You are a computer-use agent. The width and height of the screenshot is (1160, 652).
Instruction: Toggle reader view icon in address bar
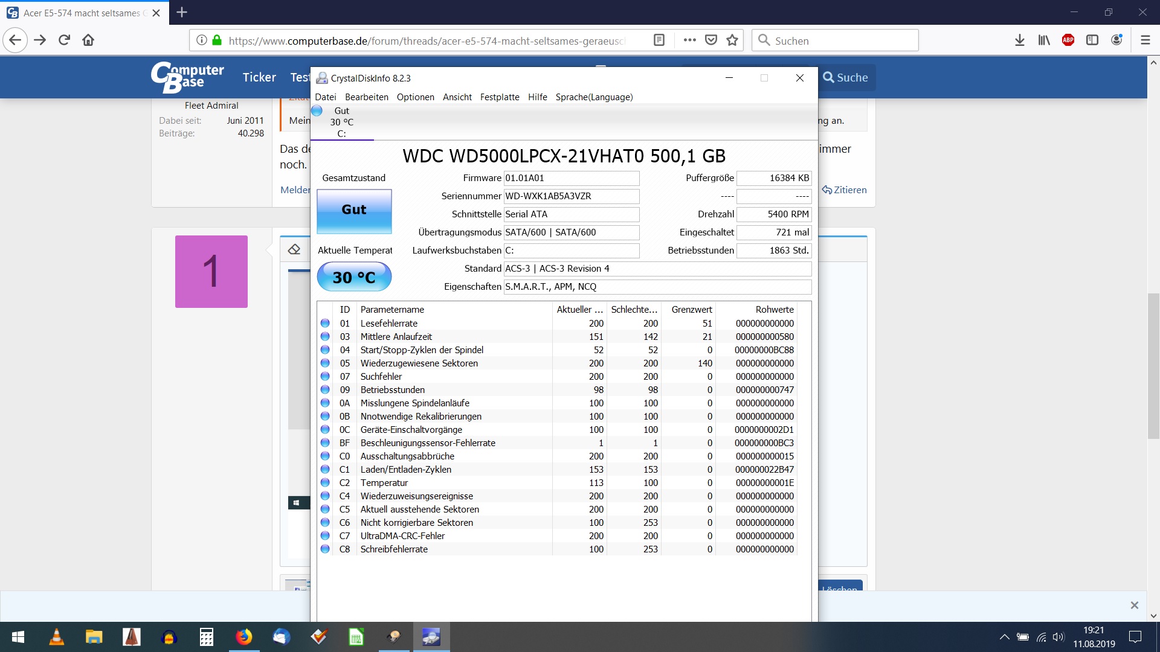tap(659, 40)
